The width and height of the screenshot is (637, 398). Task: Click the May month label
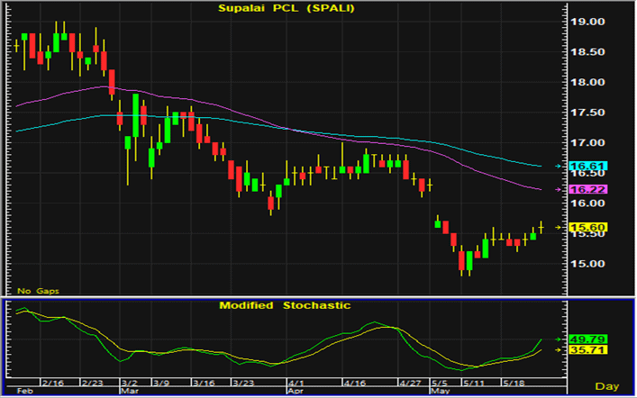pyautogui.click(x=441, y=391)
